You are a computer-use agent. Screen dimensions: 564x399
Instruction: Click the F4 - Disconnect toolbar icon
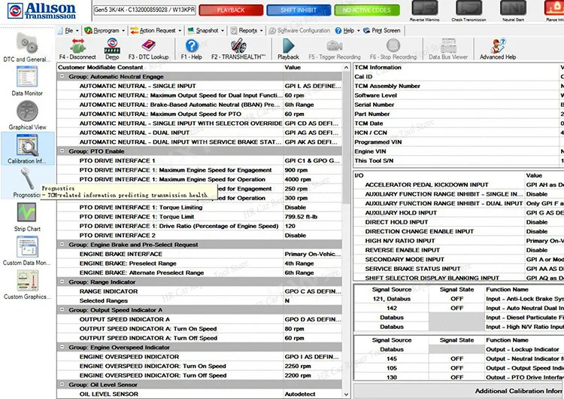(x=77, y=46)
